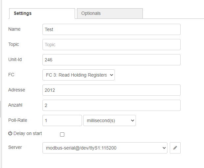204x168 pixels.
Task: Select the Settings tab
Action: (42, 14)
